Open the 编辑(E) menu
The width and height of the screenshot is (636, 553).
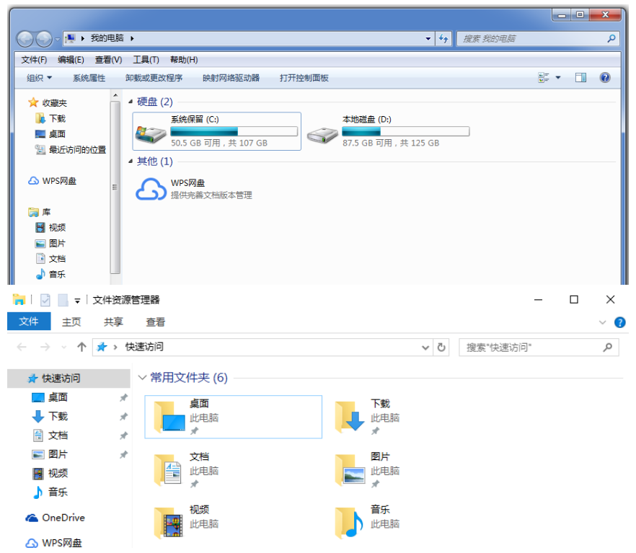[71, 60]
